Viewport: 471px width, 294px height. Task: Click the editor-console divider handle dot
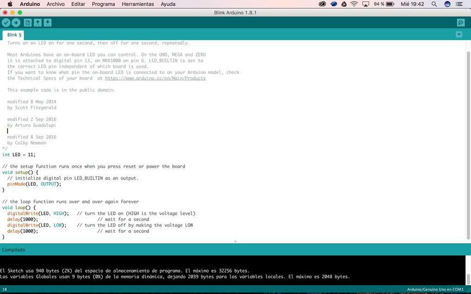235,242
